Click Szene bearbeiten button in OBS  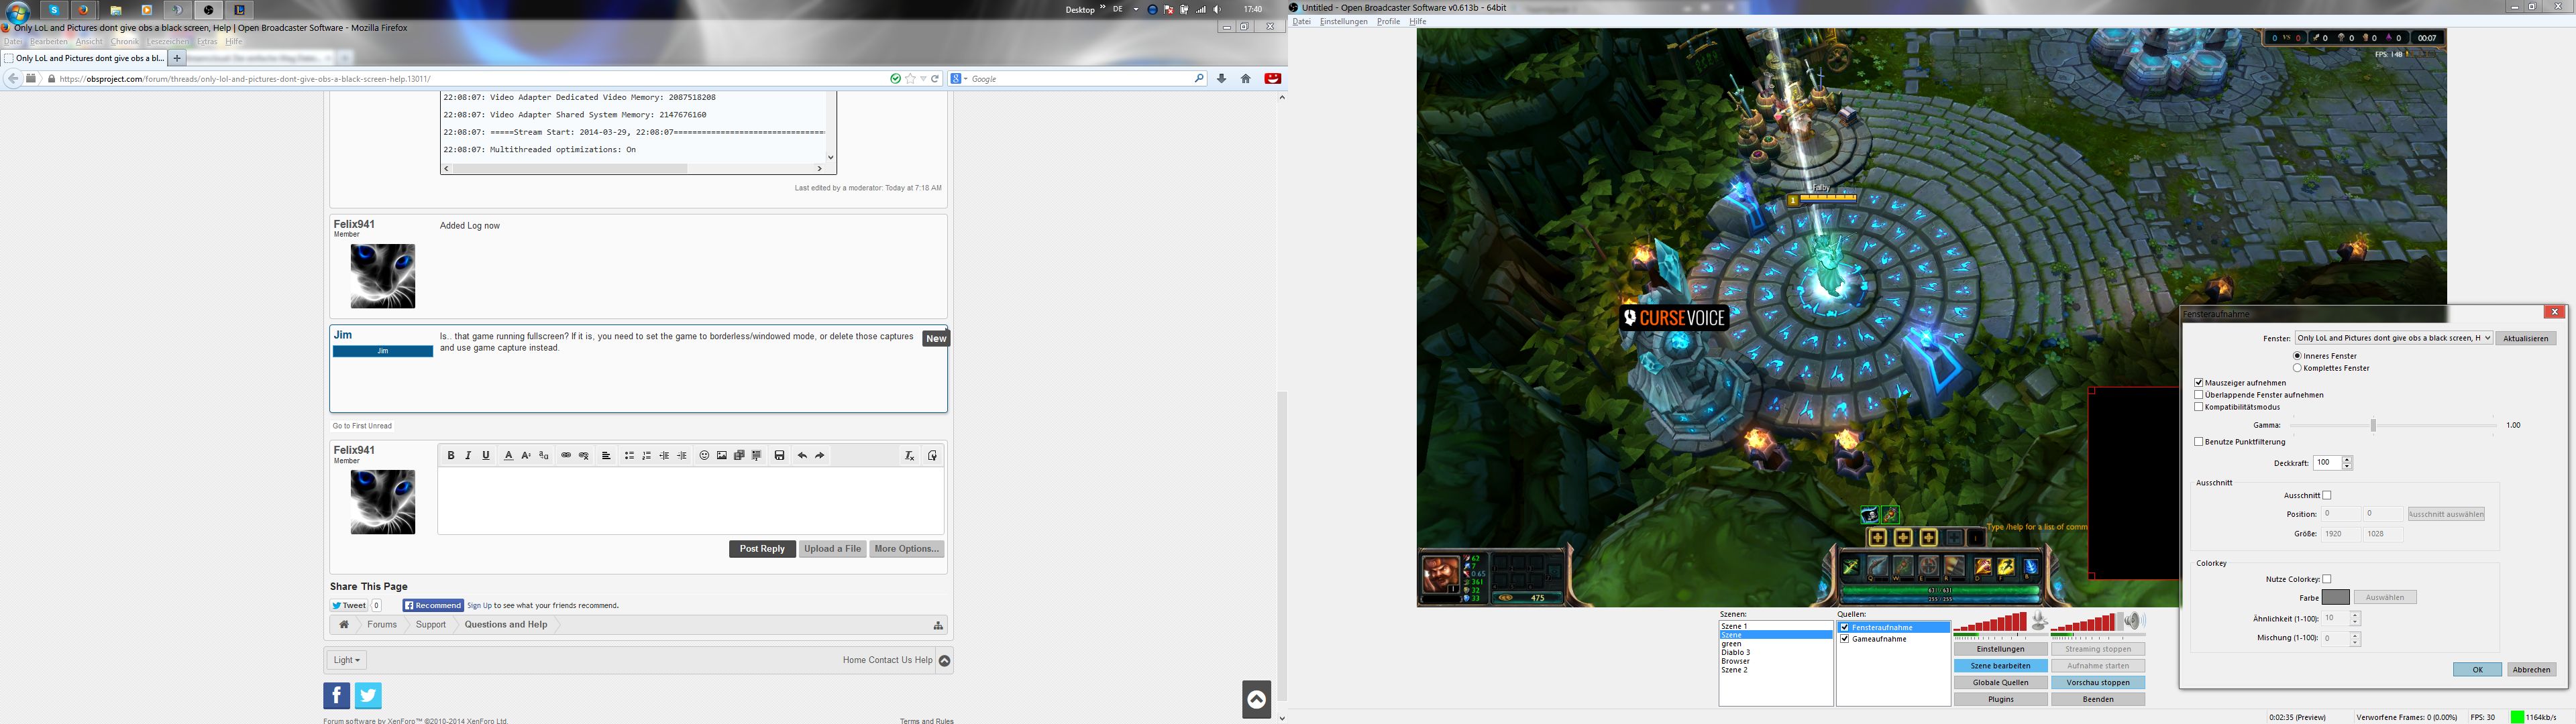2000,666
